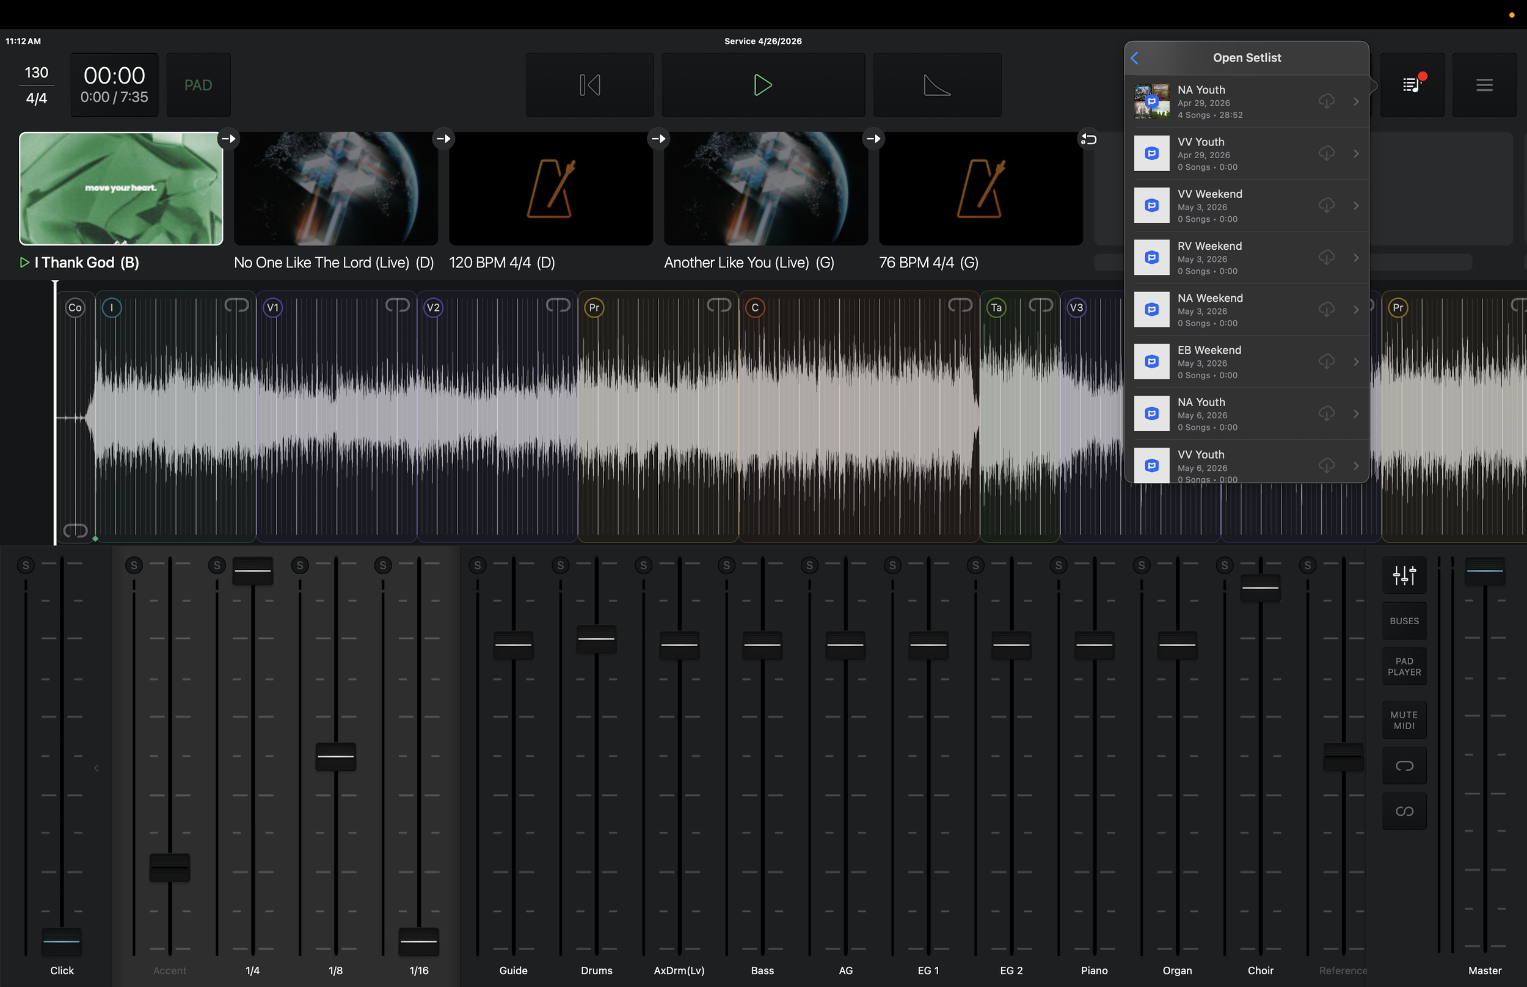Click the mixer settings faders icon
The width and height of the screenshot is (1527, 987).
point(1404,575)
